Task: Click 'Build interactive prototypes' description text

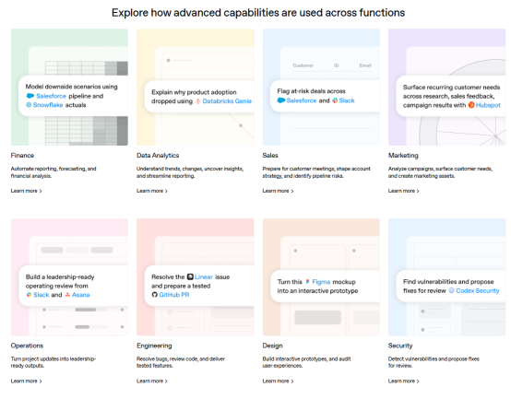Action: 306,362
